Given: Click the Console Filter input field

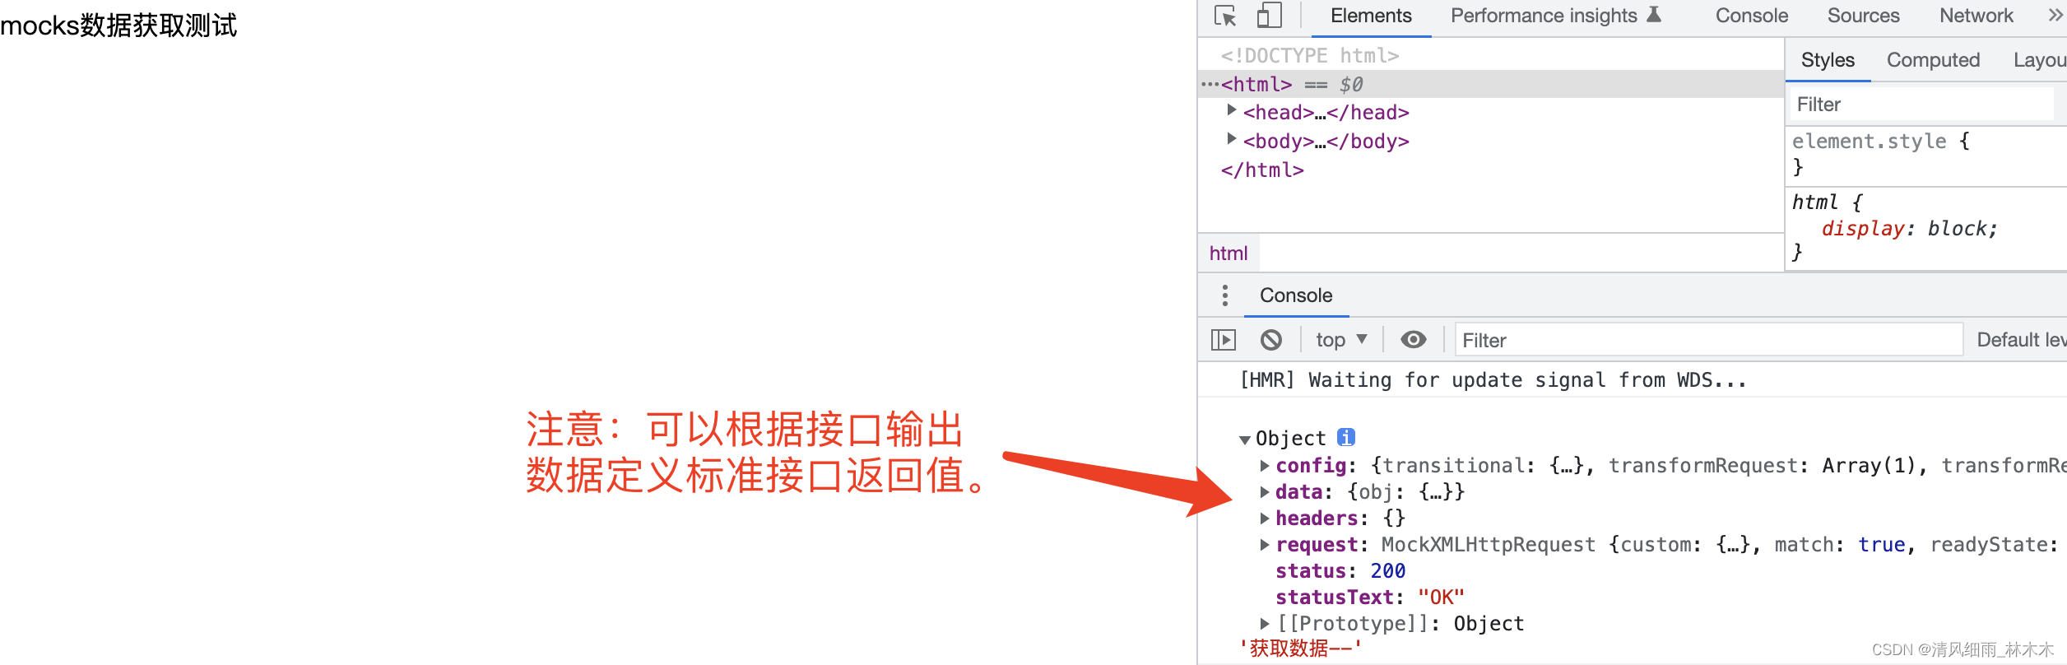Looking at the screenshot, I should [x=1709, y=340].
